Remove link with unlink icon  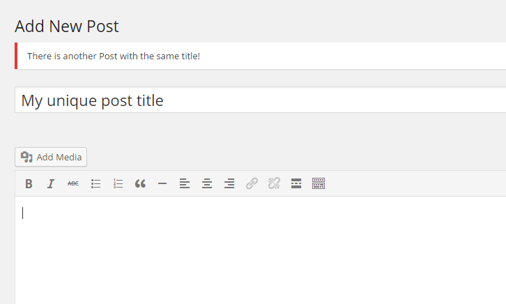(274, 183)
